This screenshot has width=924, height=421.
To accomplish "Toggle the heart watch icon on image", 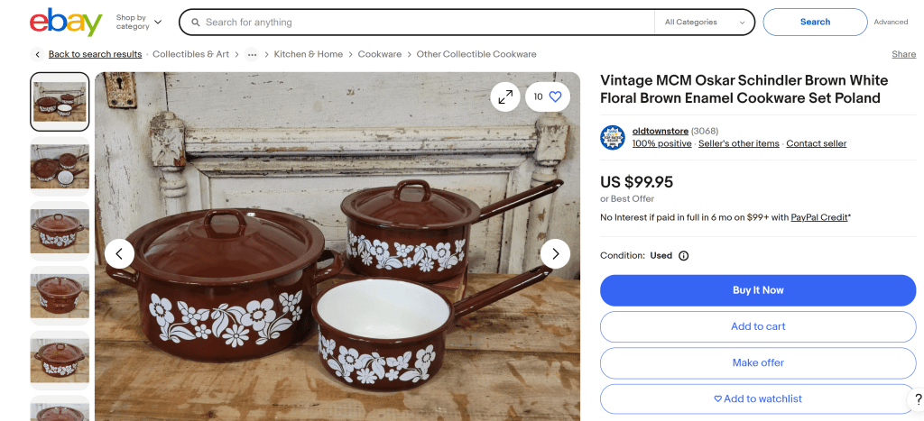I will [x=555, y=96].
